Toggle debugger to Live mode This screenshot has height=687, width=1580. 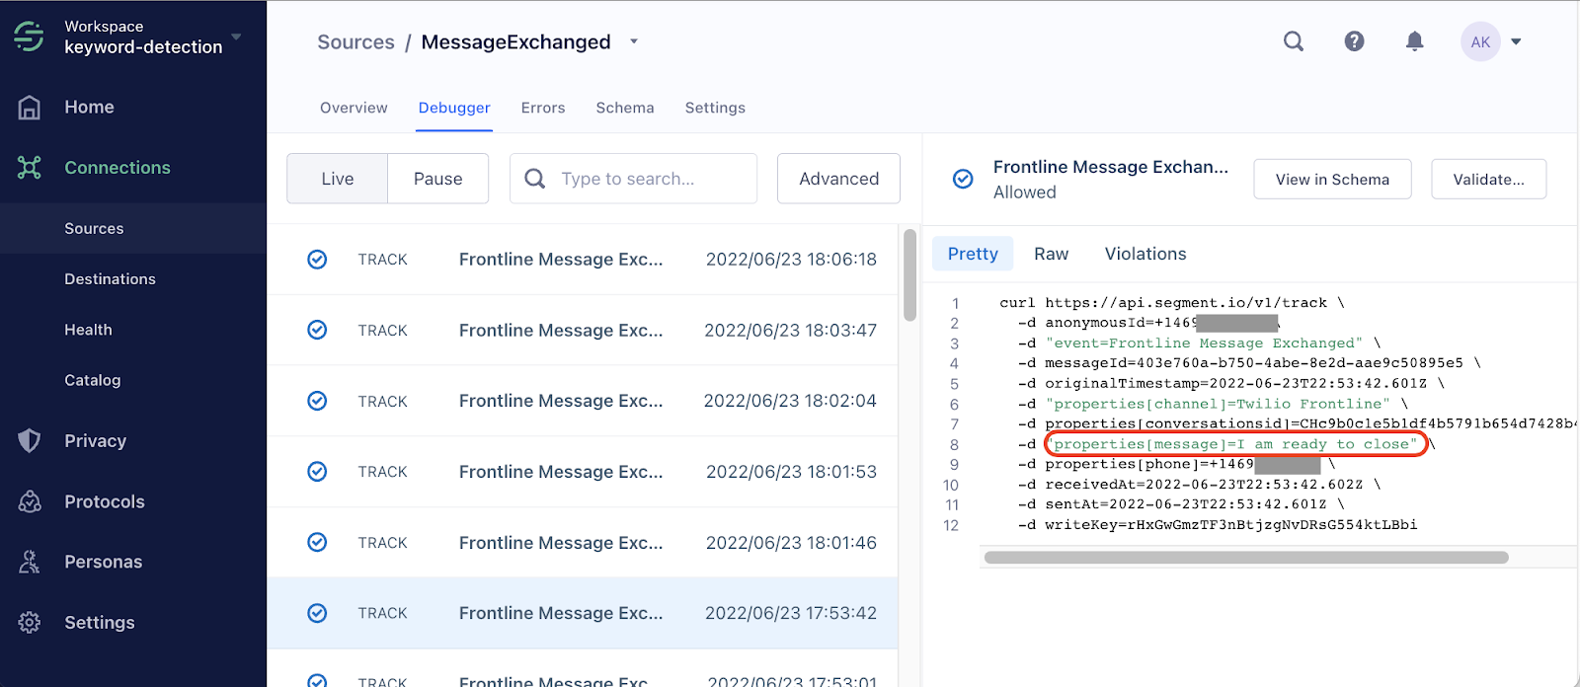click(x=338, y=179)
